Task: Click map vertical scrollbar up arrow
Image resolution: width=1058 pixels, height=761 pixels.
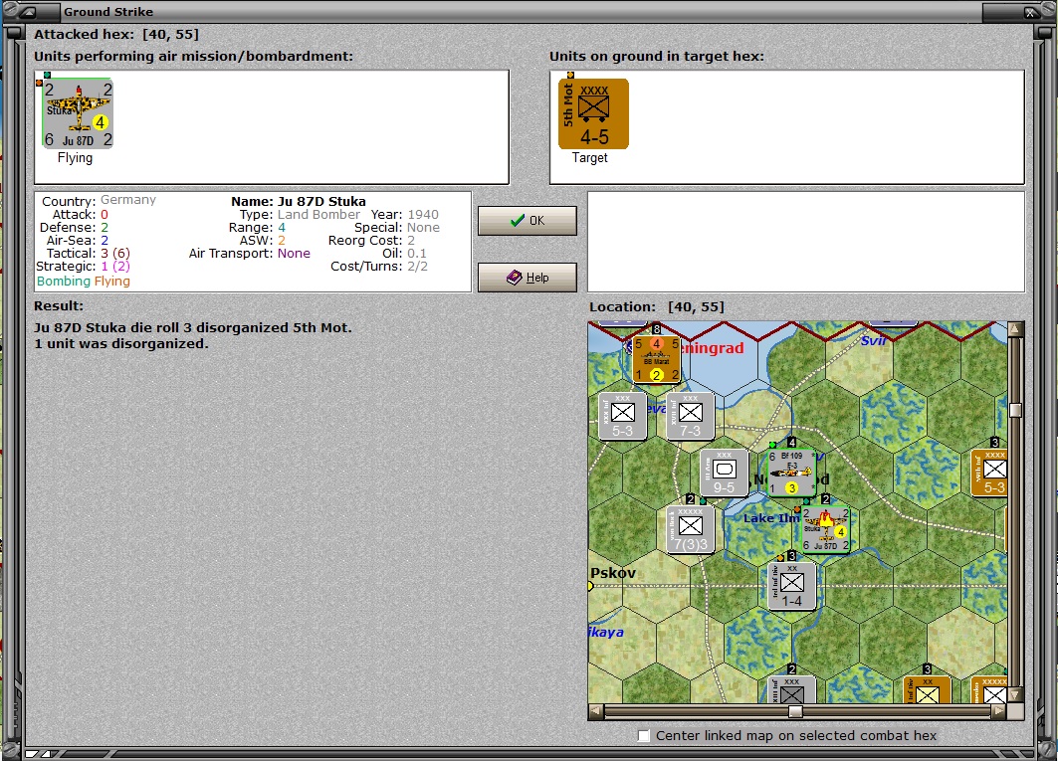Action: [x=1015, y=329]
